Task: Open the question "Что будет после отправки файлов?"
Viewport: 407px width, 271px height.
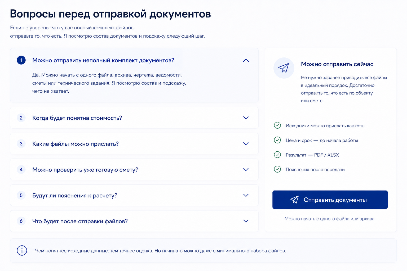Action: (134, 221)
